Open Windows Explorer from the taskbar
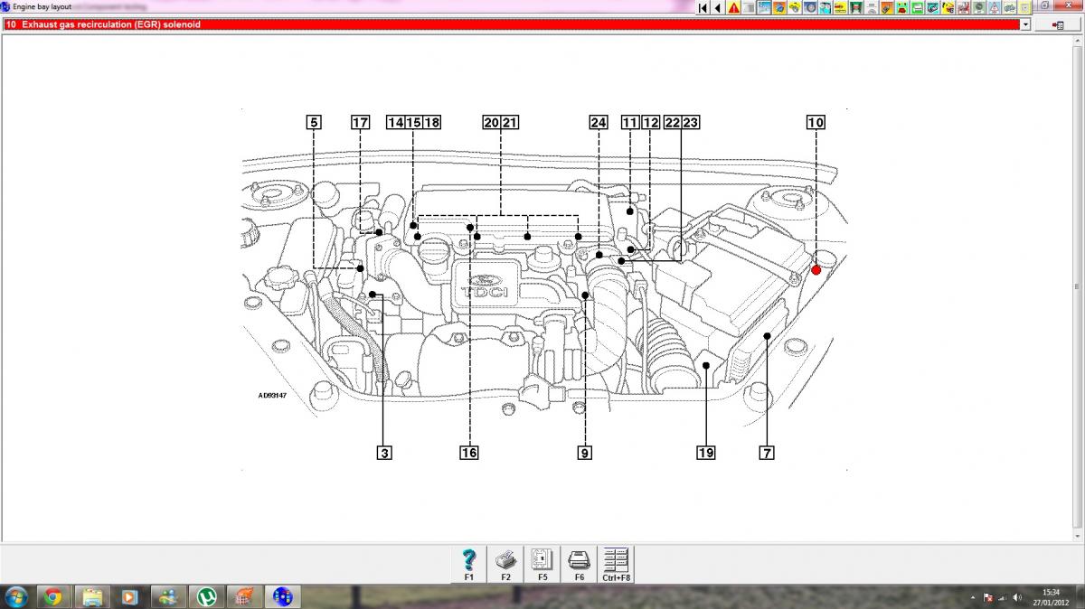 [x=91, y=596]
